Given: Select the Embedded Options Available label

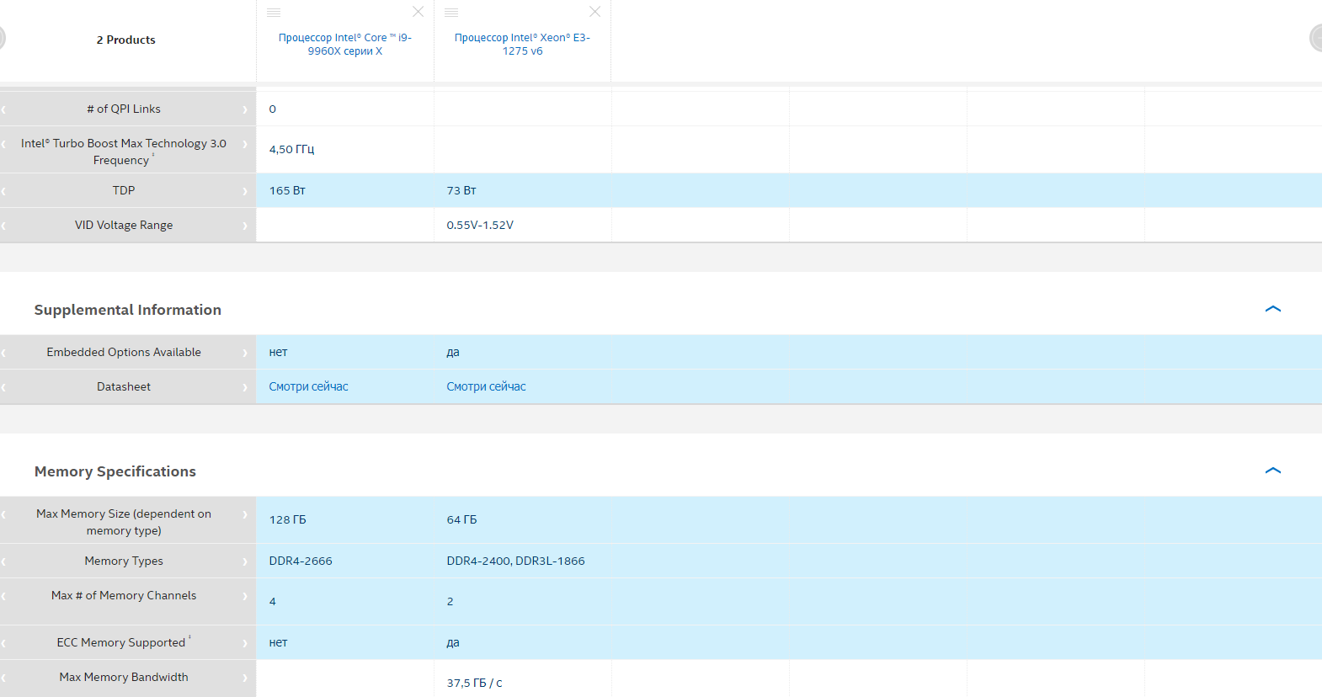Looking at the screenshot, I should pos(124,352).
